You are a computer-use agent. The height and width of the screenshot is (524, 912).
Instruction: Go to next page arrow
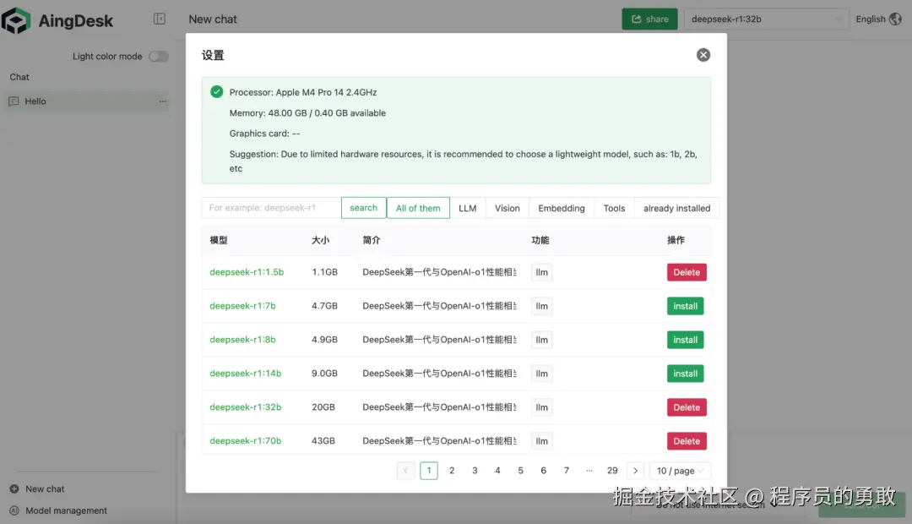635,471
